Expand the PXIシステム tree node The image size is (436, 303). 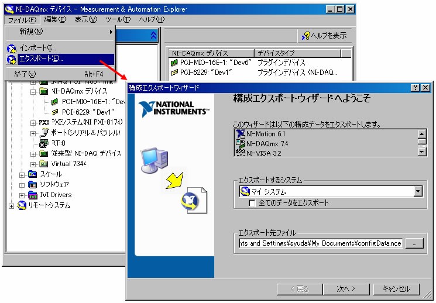[x=33, y=123]
